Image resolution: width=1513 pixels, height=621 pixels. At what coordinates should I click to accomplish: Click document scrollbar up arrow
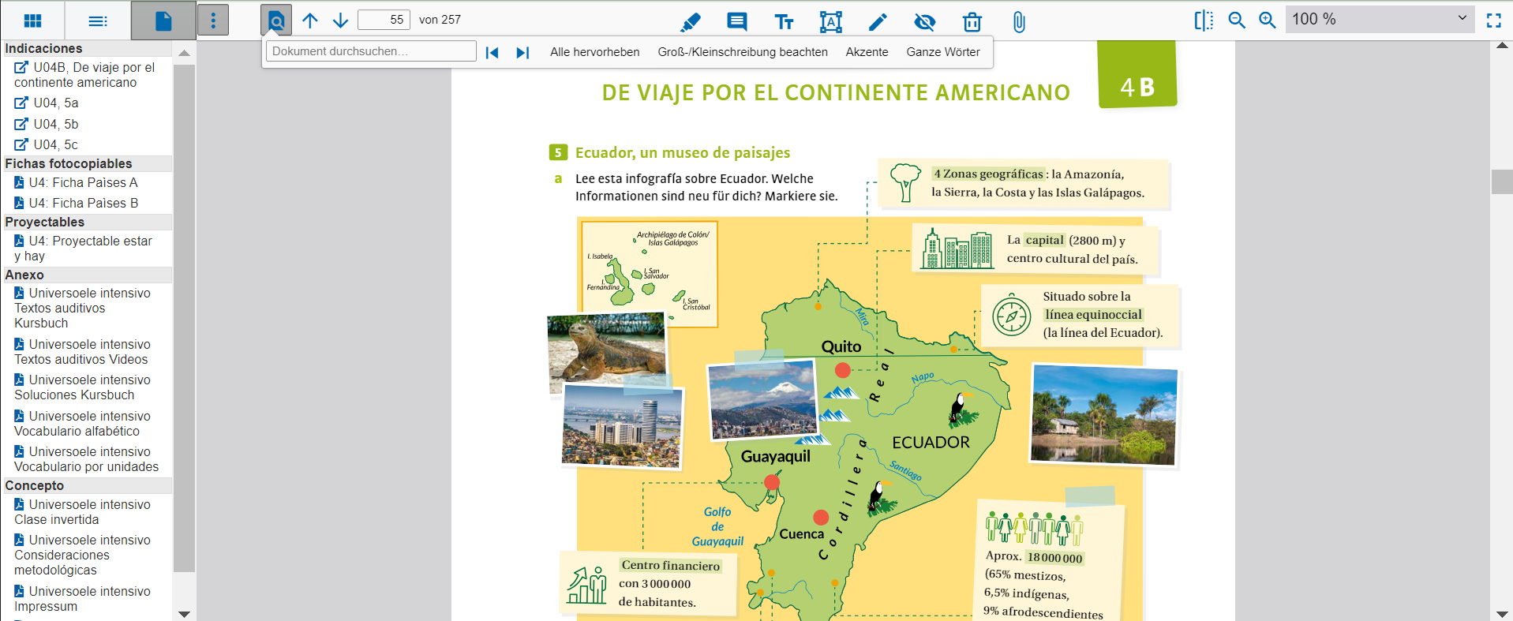(x=1502, y=46)
